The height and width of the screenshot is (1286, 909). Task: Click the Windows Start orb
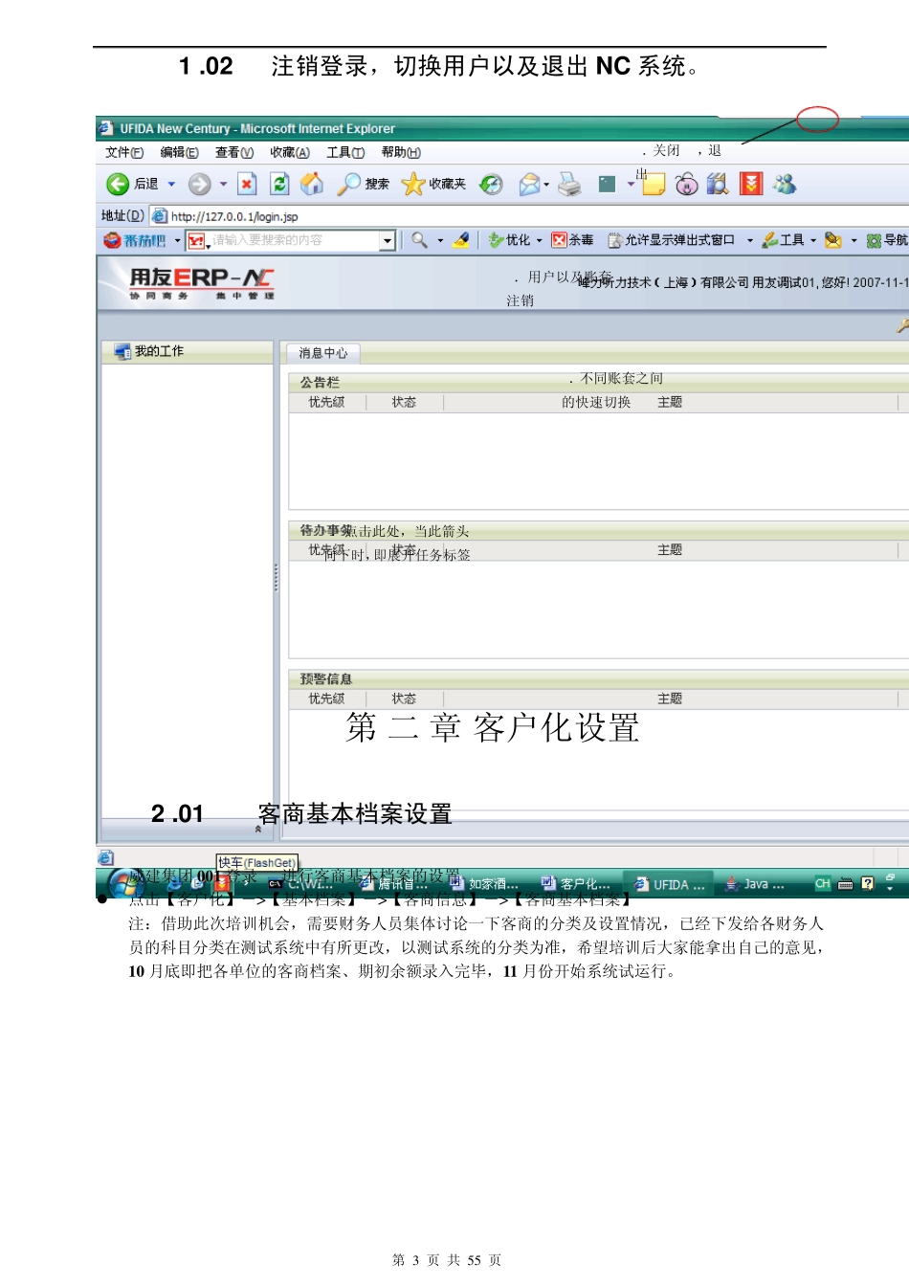tap(125, 884)
